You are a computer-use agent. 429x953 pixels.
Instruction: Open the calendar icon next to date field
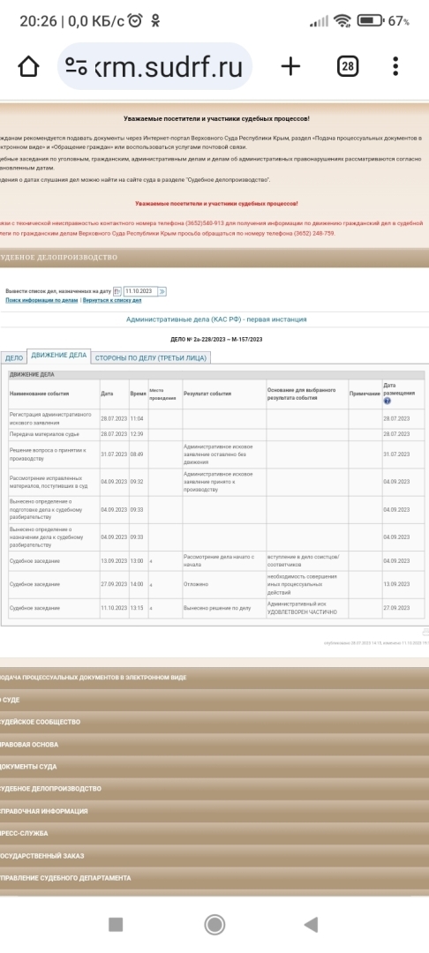click(117, 292)
